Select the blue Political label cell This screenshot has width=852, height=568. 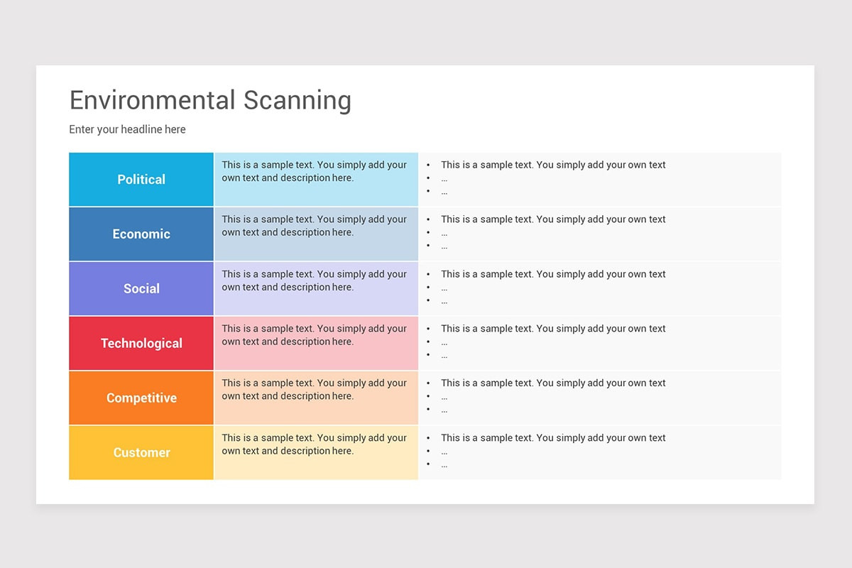click(141, 180)
